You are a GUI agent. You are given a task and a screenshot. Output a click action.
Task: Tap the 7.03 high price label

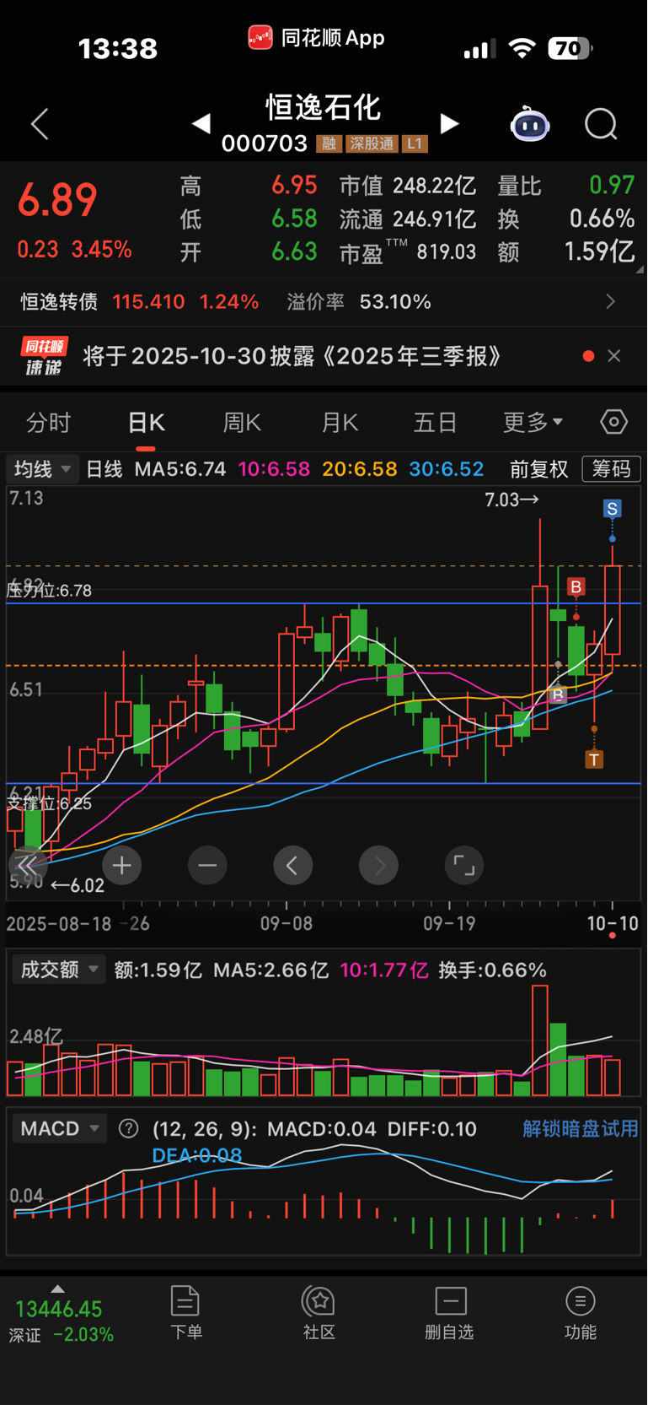click(x=511, y=500)
